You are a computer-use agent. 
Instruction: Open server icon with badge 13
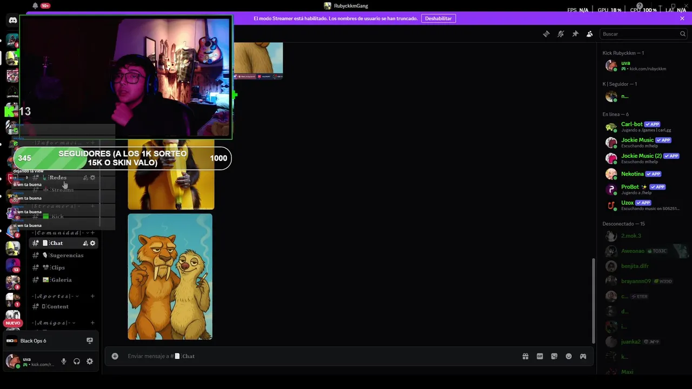[x=12, y=265]
